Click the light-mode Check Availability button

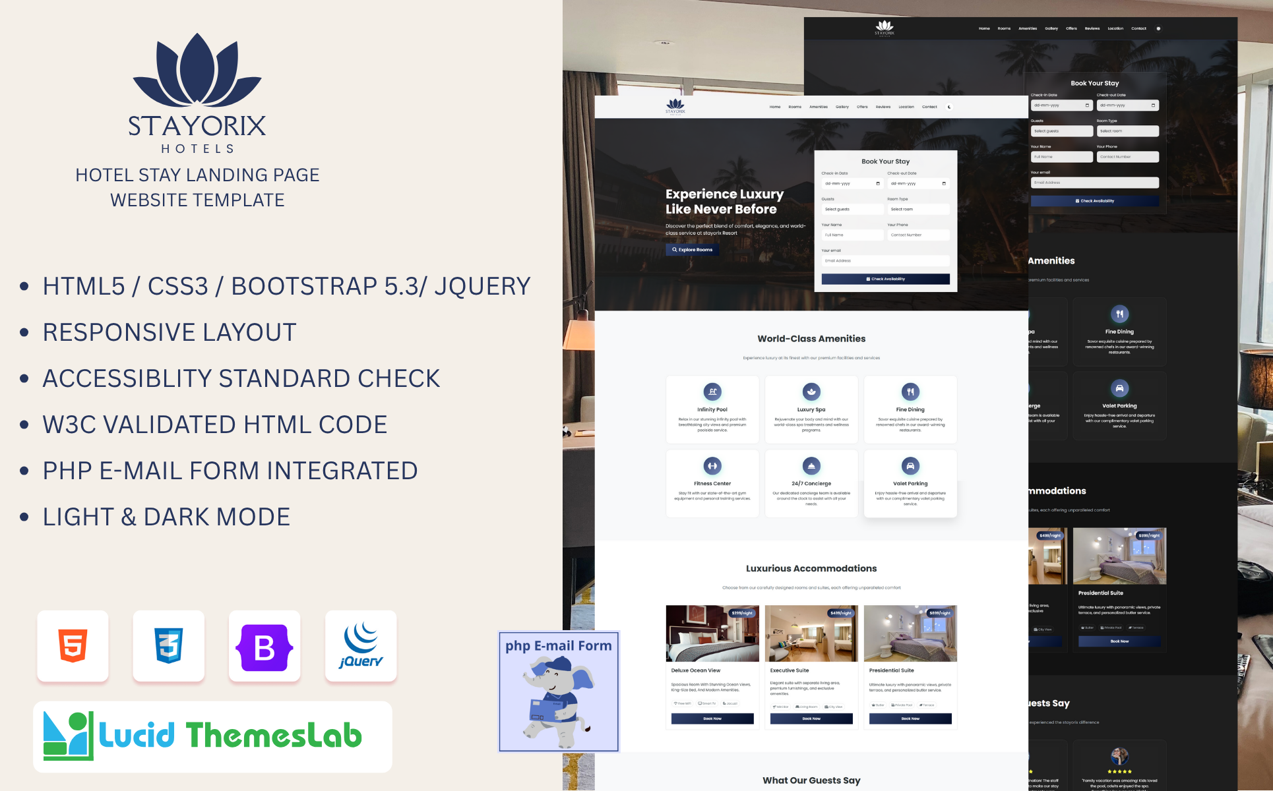(x=885, y=279)
